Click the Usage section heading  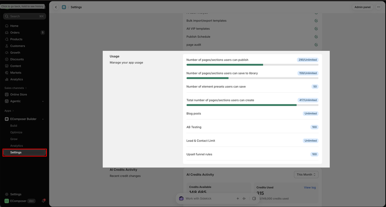[x=115, y=56]
